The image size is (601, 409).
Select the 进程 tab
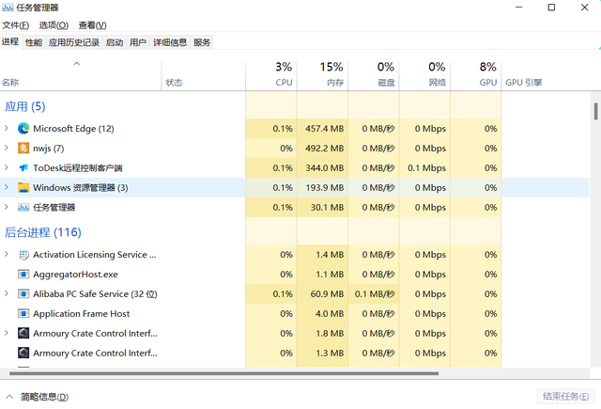tap(10, 41)
